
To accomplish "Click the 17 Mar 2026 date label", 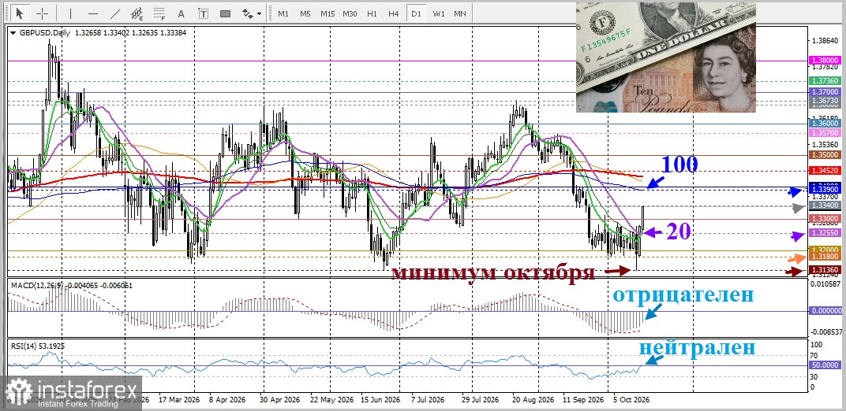I will click(178, 400).
